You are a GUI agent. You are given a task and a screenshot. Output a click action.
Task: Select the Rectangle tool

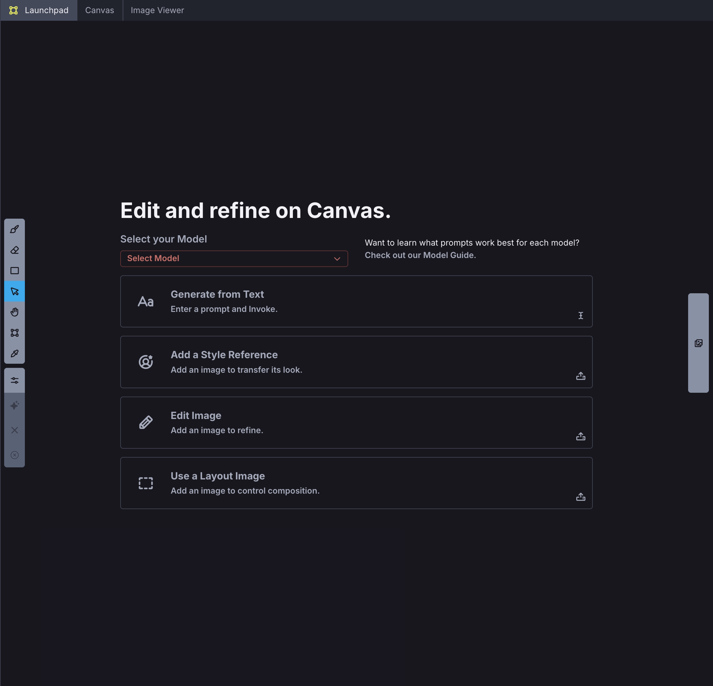tap(15, 270)
